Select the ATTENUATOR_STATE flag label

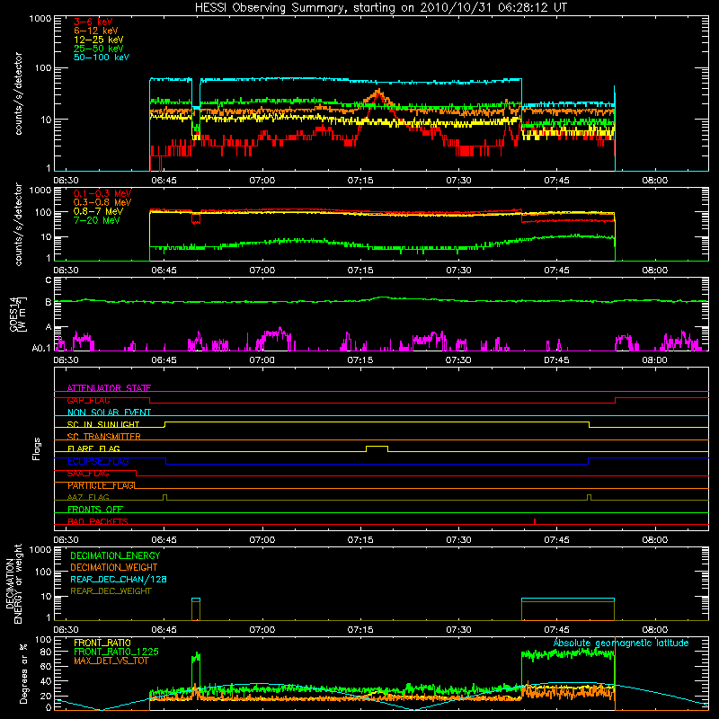(109, 388)
